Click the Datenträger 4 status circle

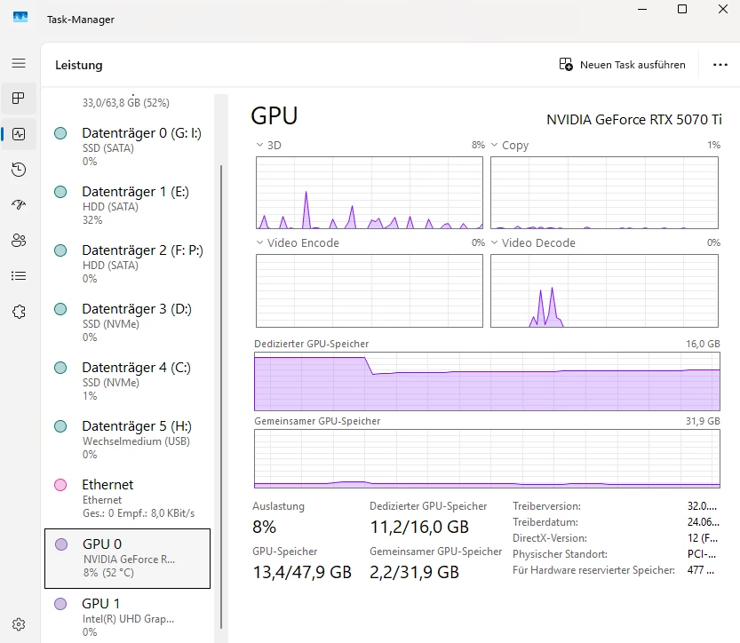click(x=60, y=368)
